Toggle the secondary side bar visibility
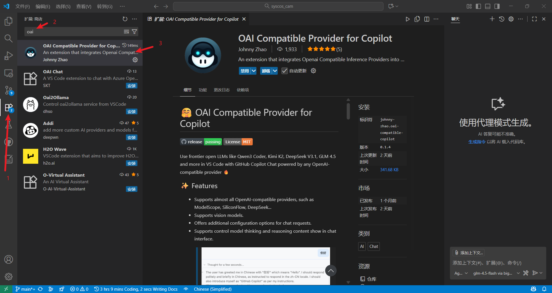Viewport: 552px width, 293px height. tap(497, 6)
